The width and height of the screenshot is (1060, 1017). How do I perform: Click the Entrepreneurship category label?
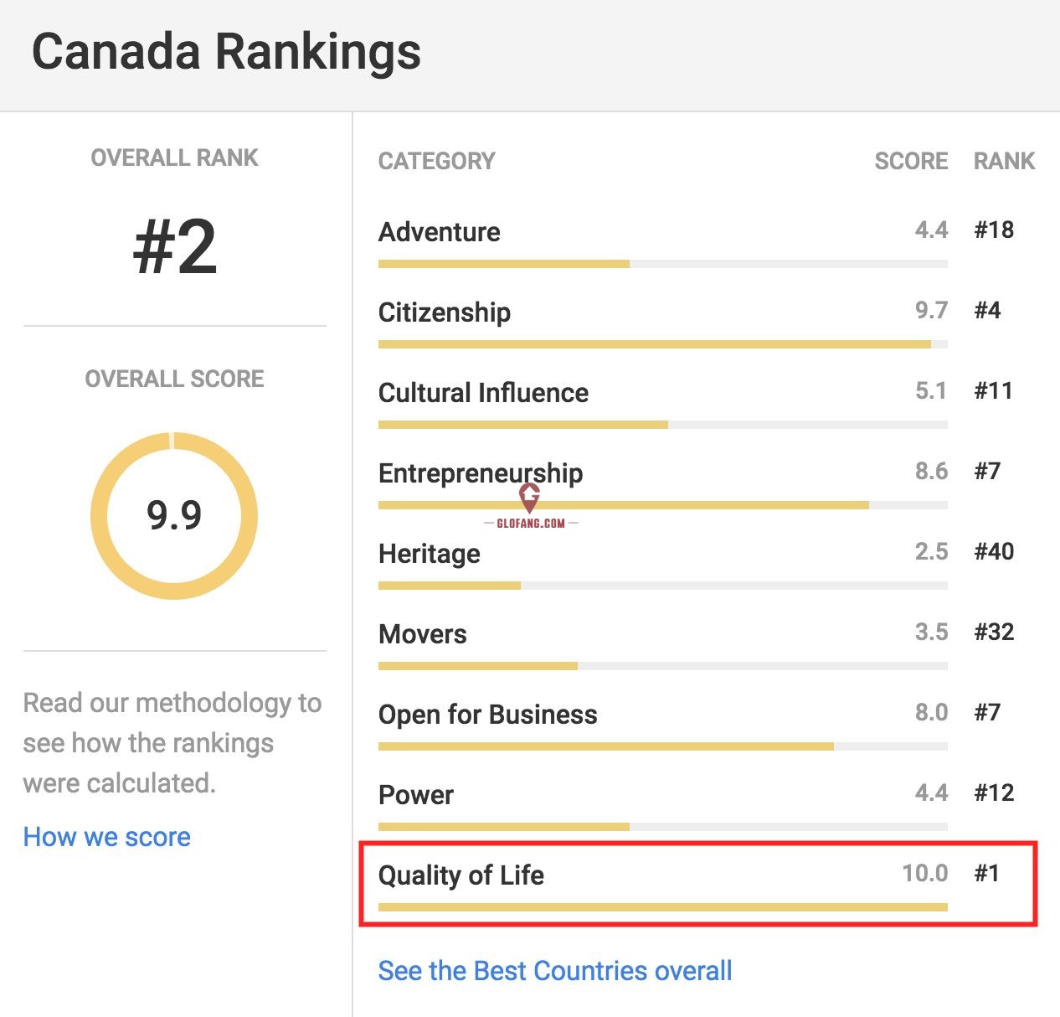click(x=481, y=473)
